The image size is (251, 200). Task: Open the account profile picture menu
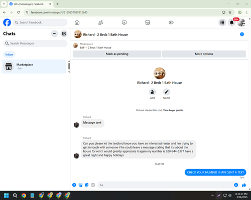coord(241,22)
